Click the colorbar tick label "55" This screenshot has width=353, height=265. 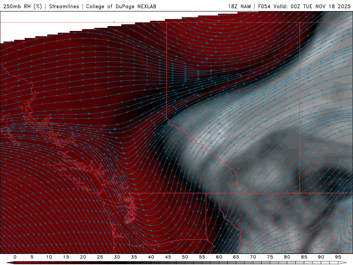pos(202,257)
